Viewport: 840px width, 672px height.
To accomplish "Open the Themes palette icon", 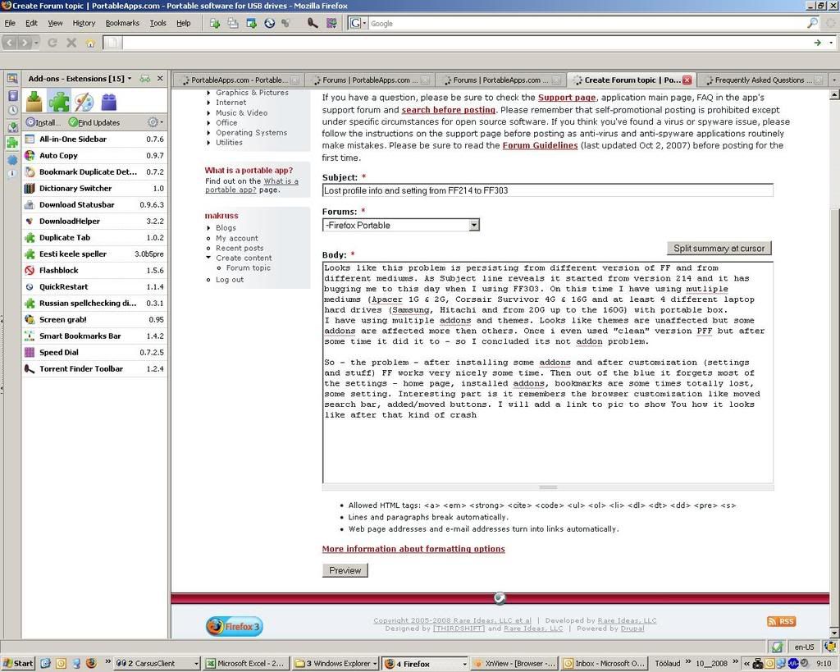I will [84, 101].
